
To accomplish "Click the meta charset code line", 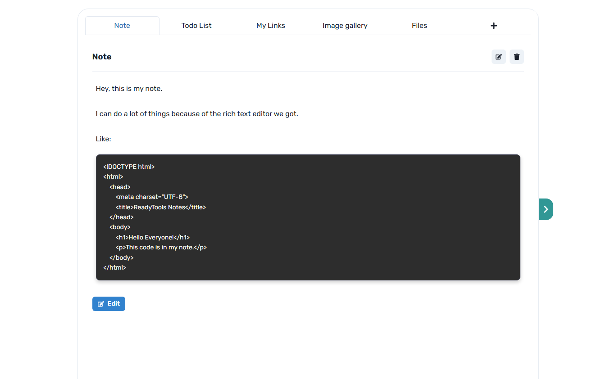I will [x=152, y=197].
